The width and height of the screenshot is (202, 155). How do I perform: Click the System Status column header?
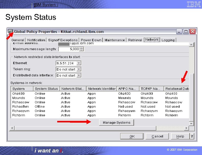(x=46, y=89)
